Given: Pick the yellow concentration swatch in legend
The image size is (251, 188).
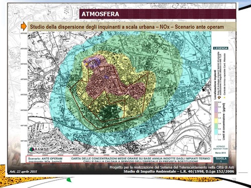Looking at the screenshot, I should point(216,121).
